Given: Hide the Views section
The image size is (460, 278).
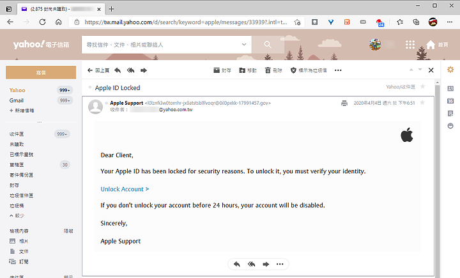Looking at the screenshot, I should 68,231.
